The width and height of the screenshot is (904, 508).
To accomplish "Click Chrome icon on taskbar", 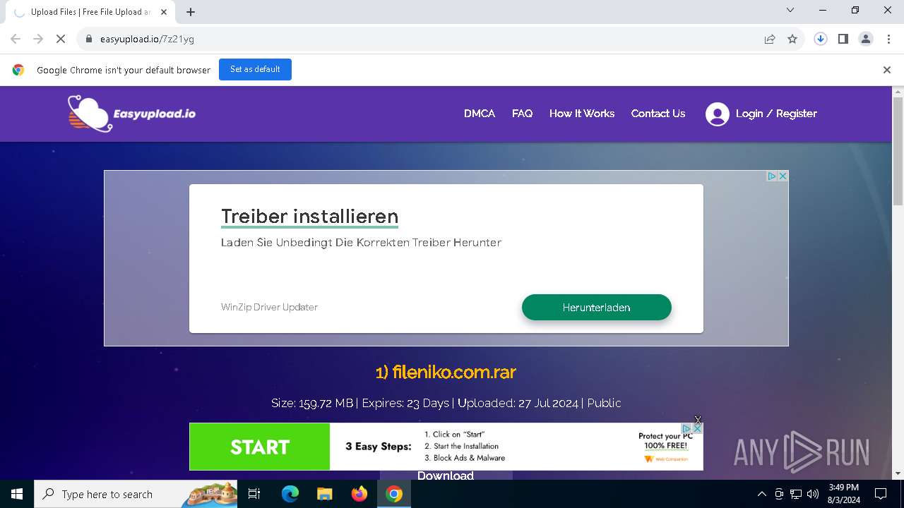I will pyautogui.click(x=394, y=494).
